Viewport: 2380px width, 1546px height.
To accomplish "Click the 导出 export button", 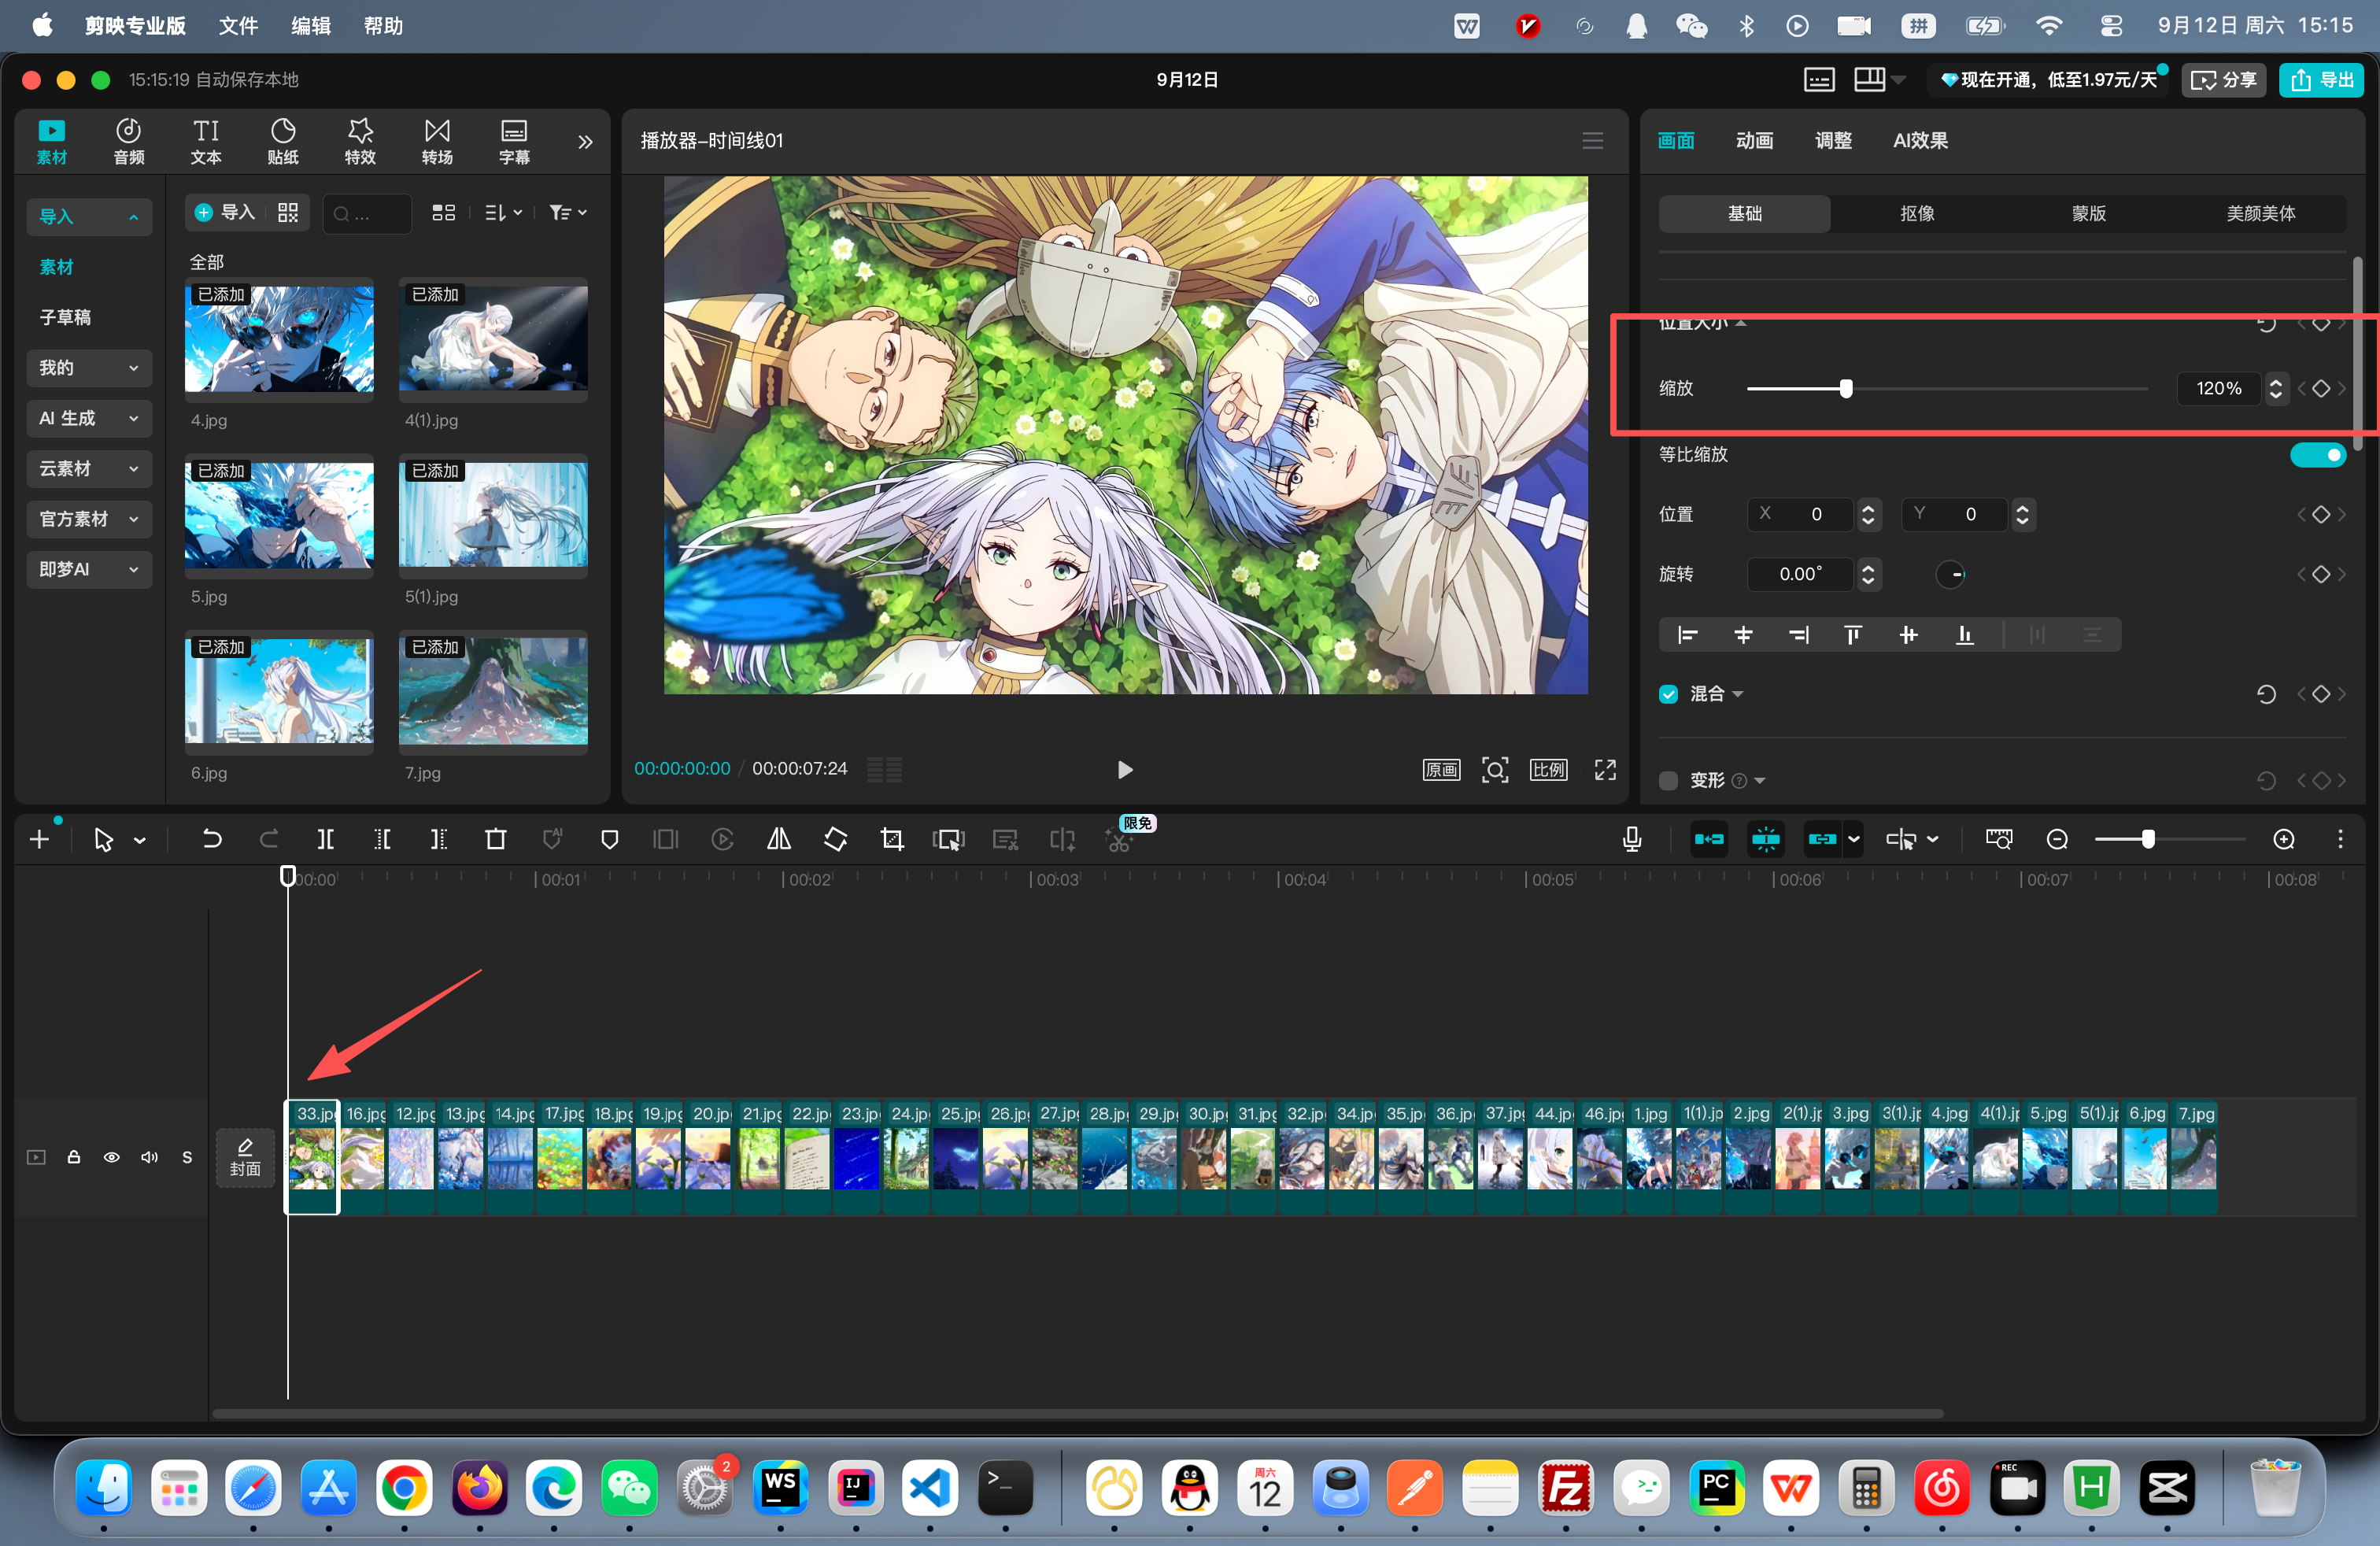I will 2321,80.
